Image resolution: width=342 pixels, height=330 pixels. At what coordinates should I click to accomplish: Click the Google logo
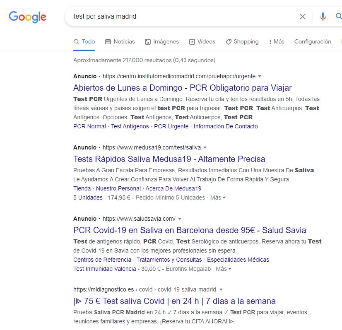coord(27,17)
